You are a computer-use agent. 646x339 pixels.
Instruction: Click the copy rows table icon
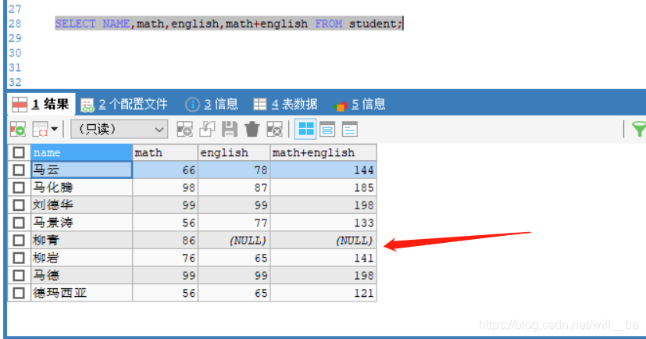[41, 130]
